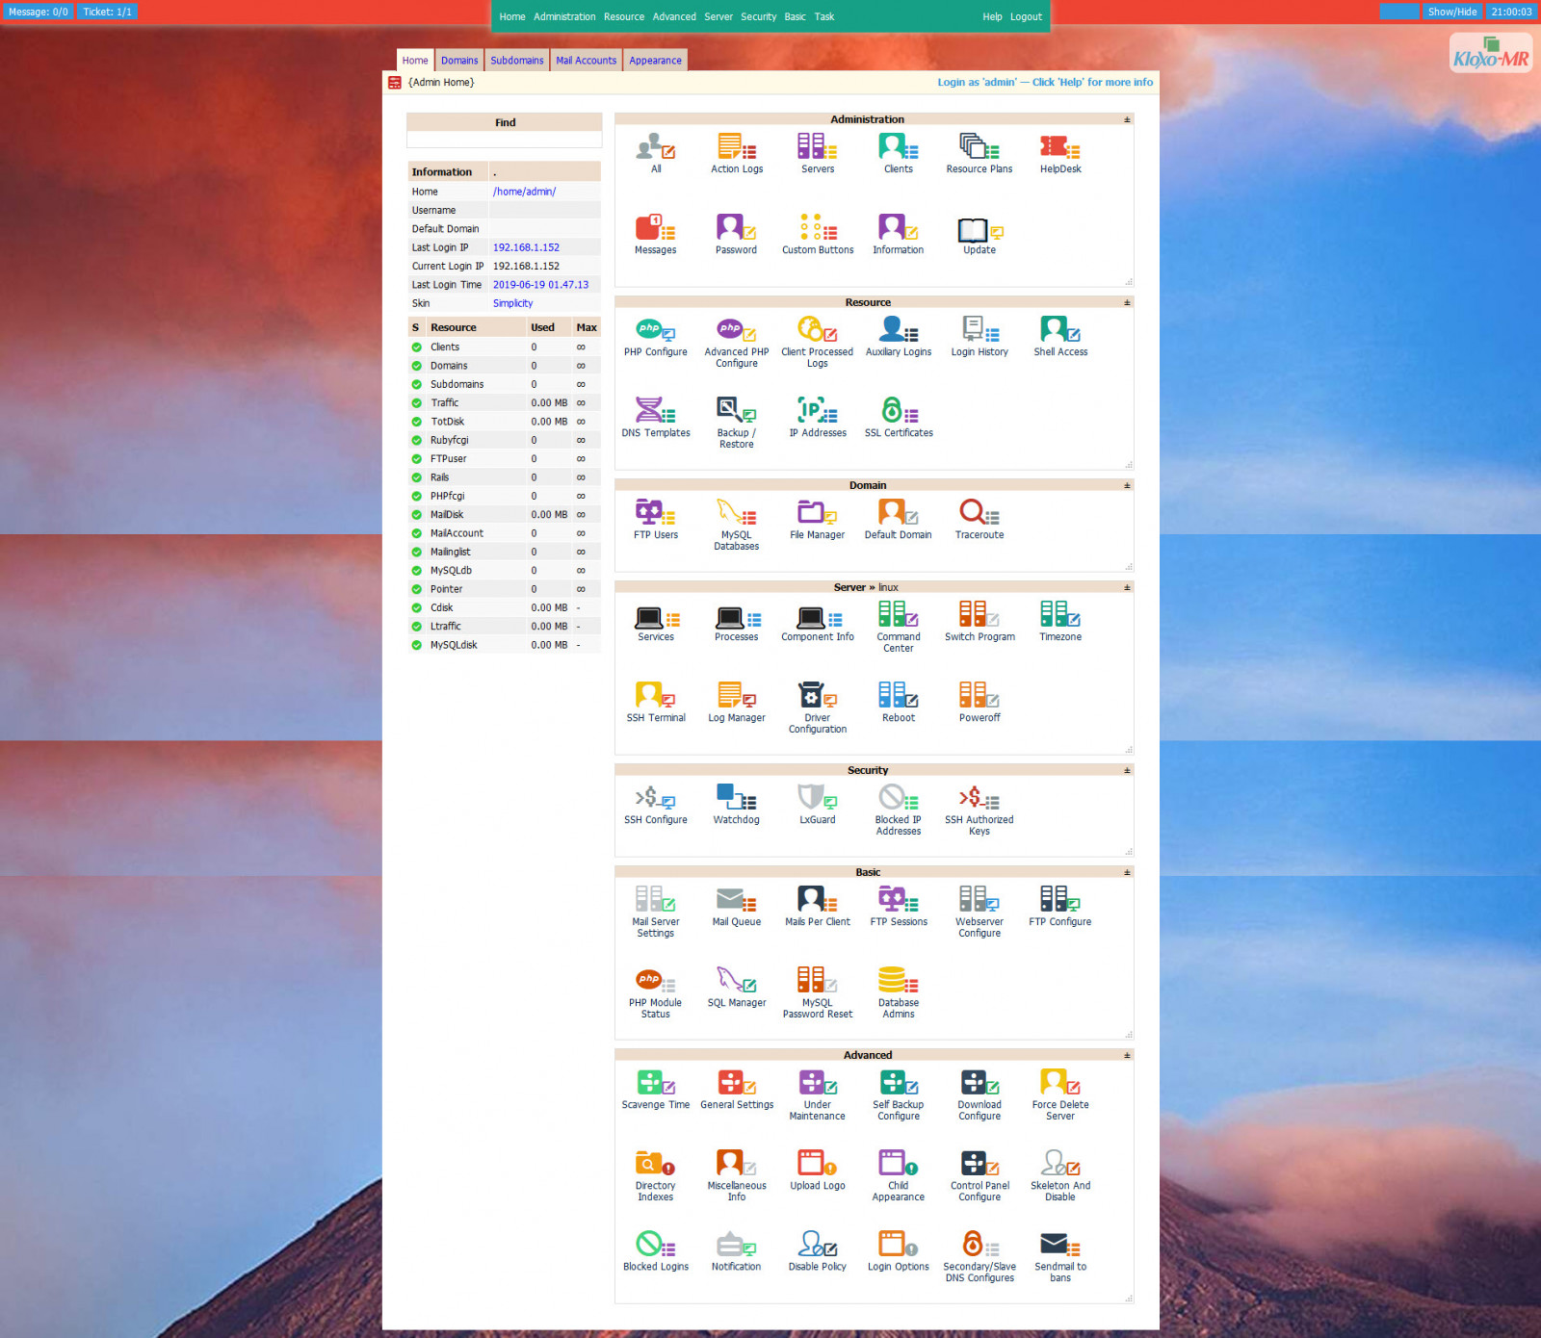Open the Action Logs icon
The image size is (1541, 1338).
pos(736,152)
